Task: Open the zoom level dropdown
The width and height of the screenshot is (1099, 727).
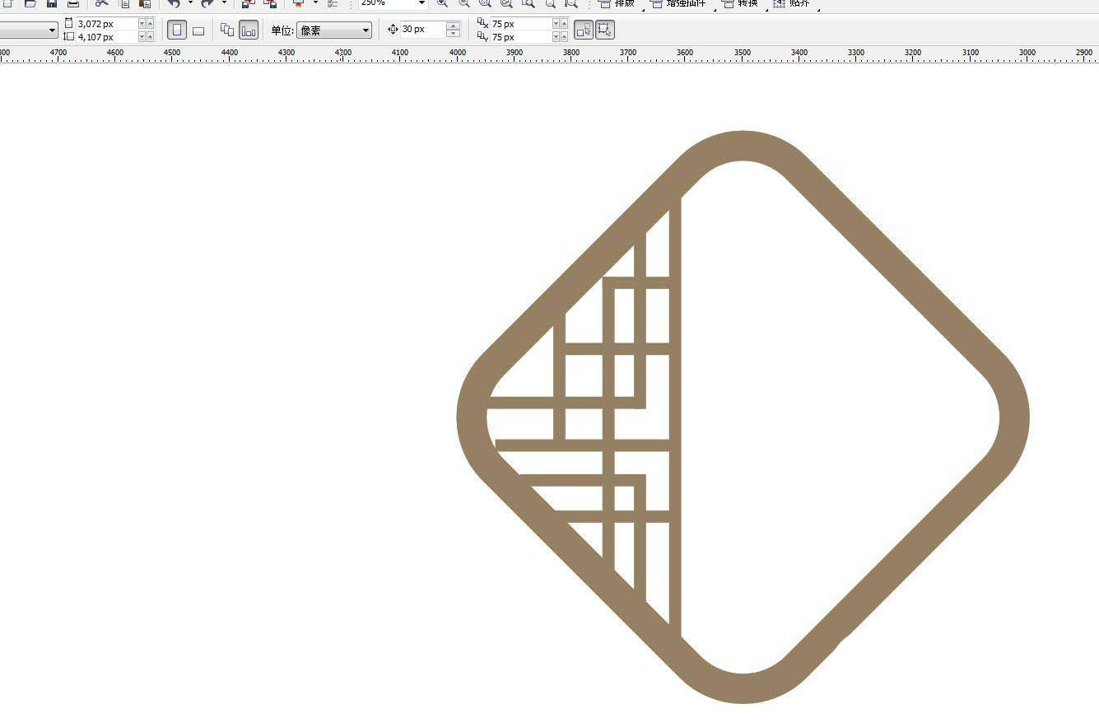Action: [x=421, y=3]
